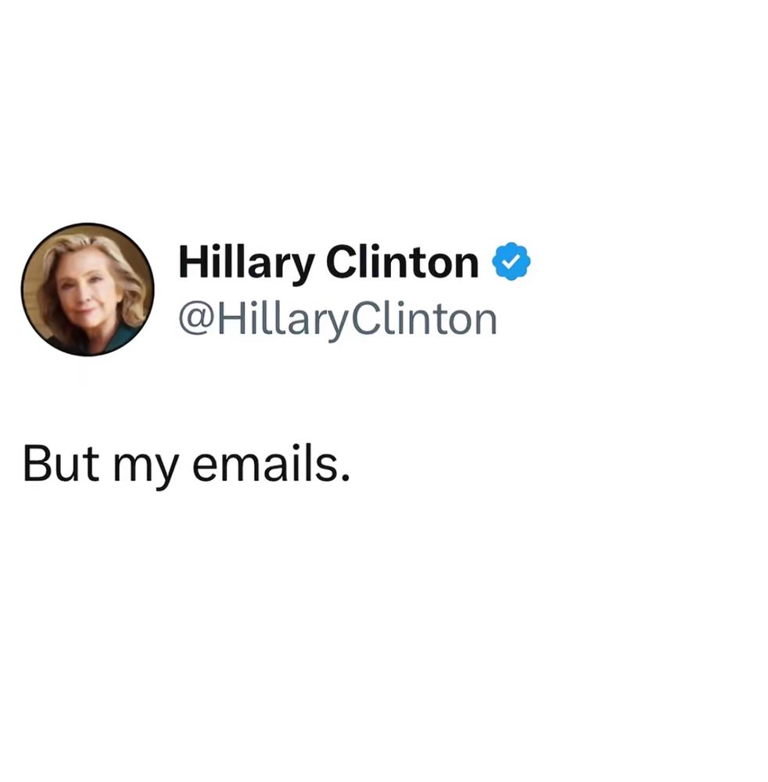Screen dimensions: 768x782
Task: Click 'Clinton' in the bold display name
Action: tap(403, 262)
